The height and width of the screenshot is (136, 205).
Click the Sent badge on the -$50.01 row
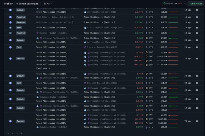[x=19, y=47]
